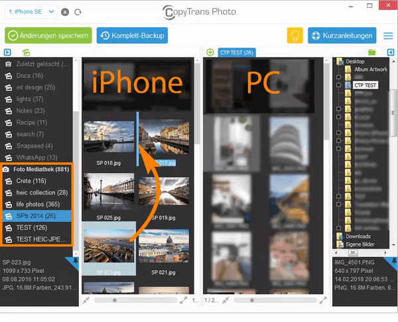Click the yellow lightbulb tips icon
The height and width of the screenshot is (322, 398).
[295, 35]
